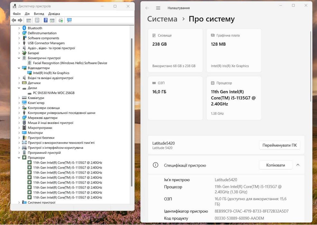Select the Батареї battery icon
317x225 pixels.
coord(24,53)
